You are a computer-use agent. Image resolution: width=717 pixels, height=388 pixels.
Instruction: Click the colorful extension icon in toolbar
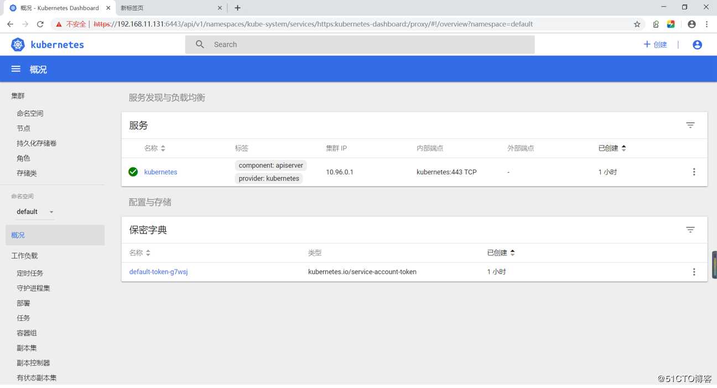pyautogui.click(x=671, y=24)
